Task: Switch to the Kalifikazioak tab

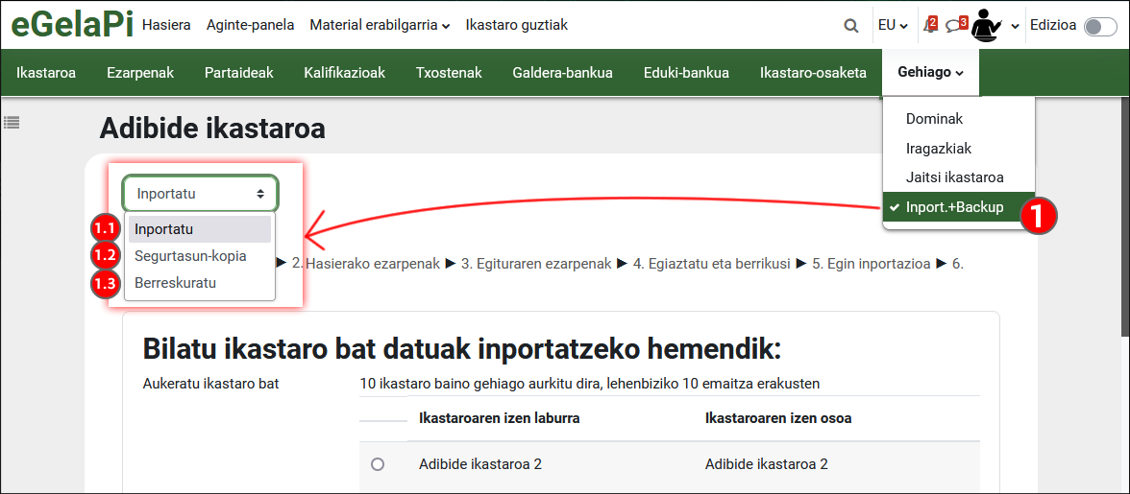Action: click(344, 73)
